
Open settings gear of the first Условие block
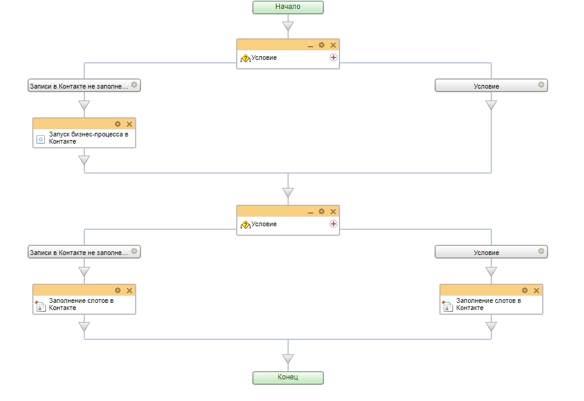322,45
